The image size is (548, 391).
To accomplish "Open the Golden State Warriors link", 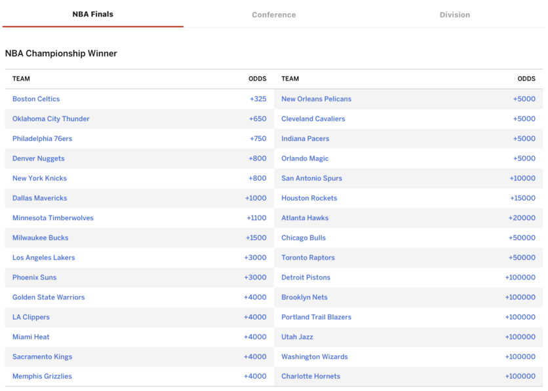I will [49, 297].
